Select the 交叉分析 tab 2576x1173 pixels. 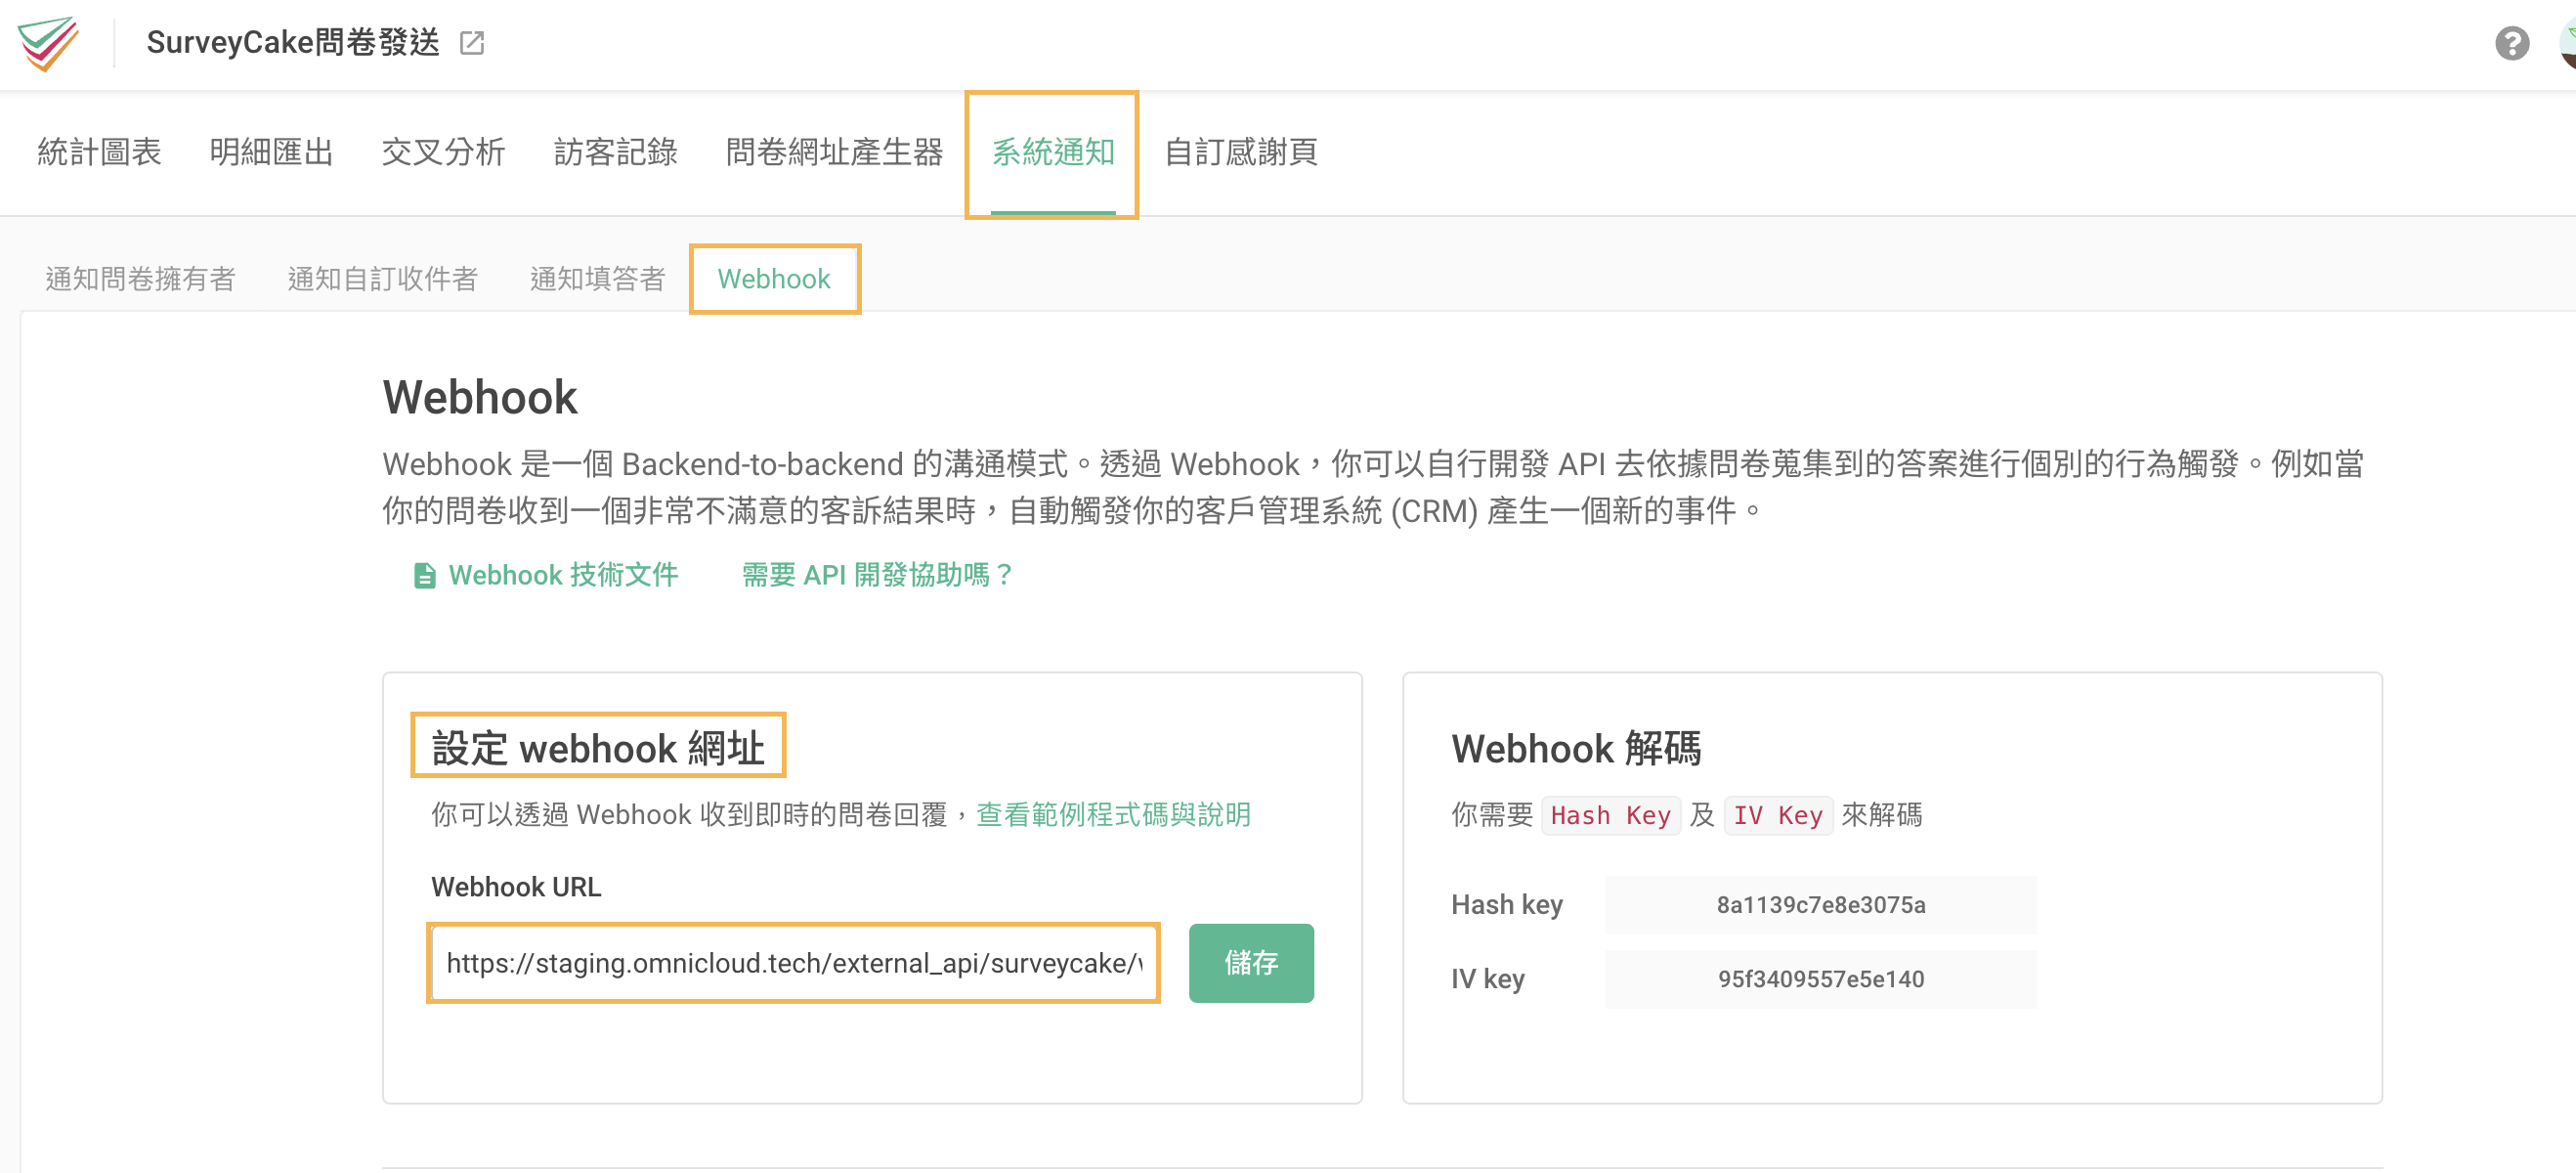coord(443,152)
